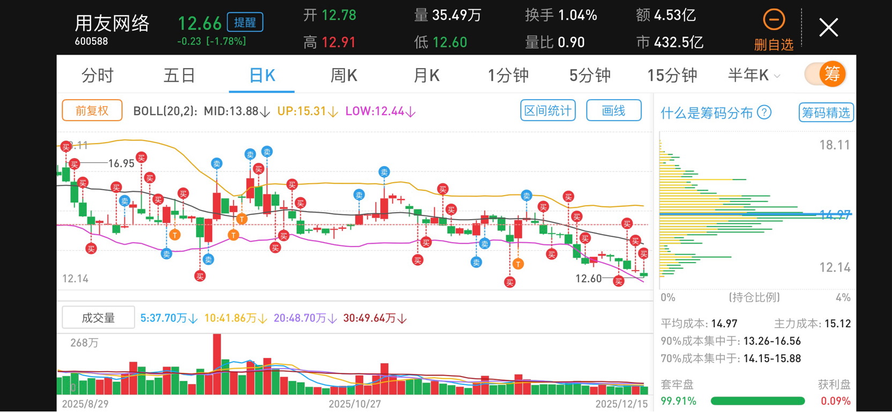Click the 90%成本集中于 13.26-16.56 row

731,341
